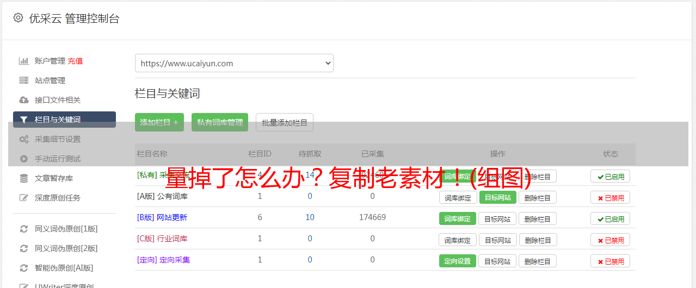The height and width of the screenshot is (288, 696).
Task: Click the 栏目名称 column header
Action: point(152,154)
